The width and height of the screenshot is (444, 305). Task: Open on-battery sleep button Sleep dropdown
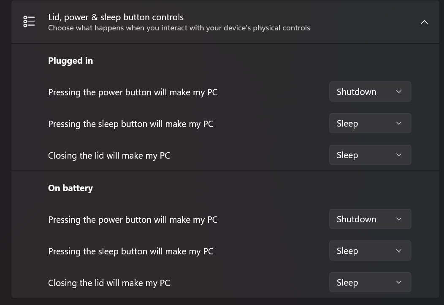coord(370,251)
